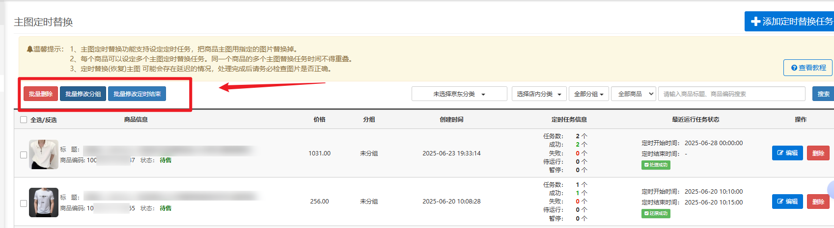Screen dimensions: 834x228
Task: Click the product title search input
Action: coord(731,94)
